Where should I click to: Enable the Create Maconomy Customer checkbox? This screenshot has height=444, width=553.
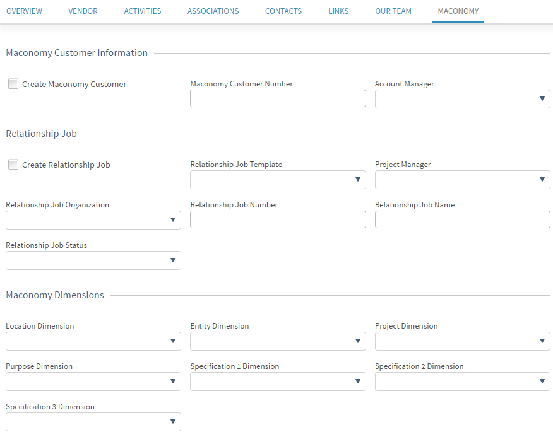coord(13,84)
